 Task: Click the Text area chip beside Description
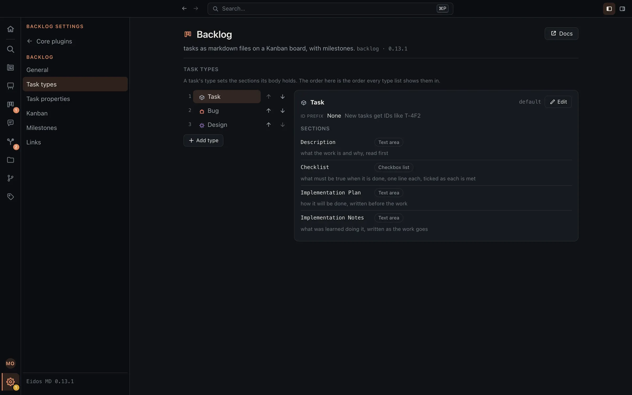(389, 142)
